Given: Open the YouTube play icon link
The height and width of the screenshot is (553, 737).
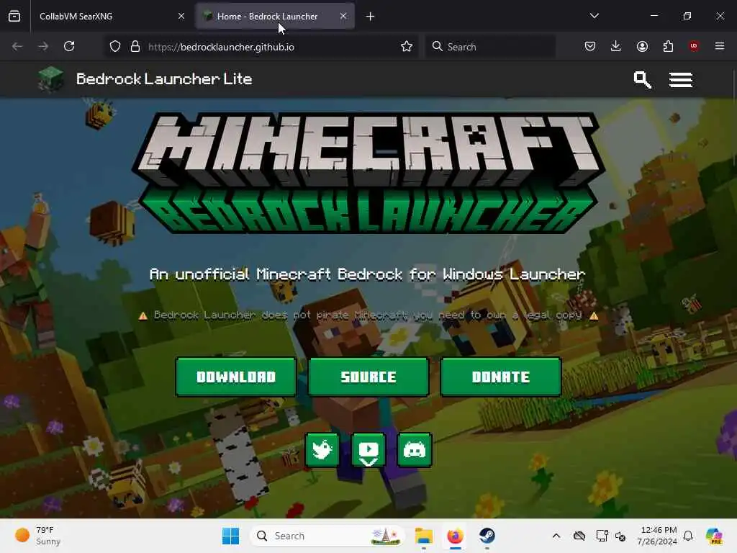Looking at the screenshot, I should (368, 450).
